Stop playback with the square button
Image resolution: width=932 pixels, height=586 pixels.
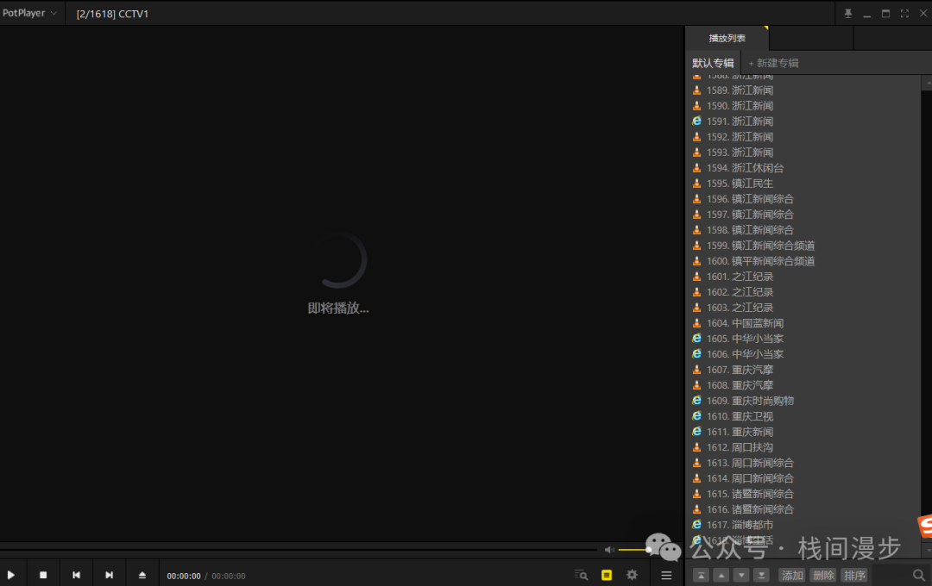point(43,576)
